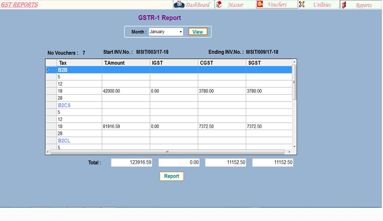The image size is (383, 221).
Task: Open the Master menu
Action: (x=236, y=4)
